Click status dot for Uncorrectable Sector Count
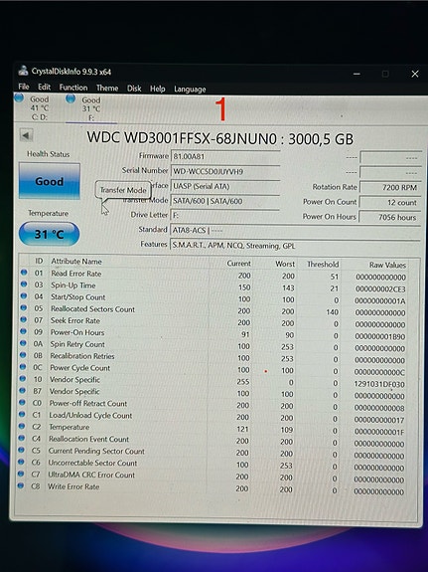The height and width of the screenshot is (572, 428). [x=21, y=462]
